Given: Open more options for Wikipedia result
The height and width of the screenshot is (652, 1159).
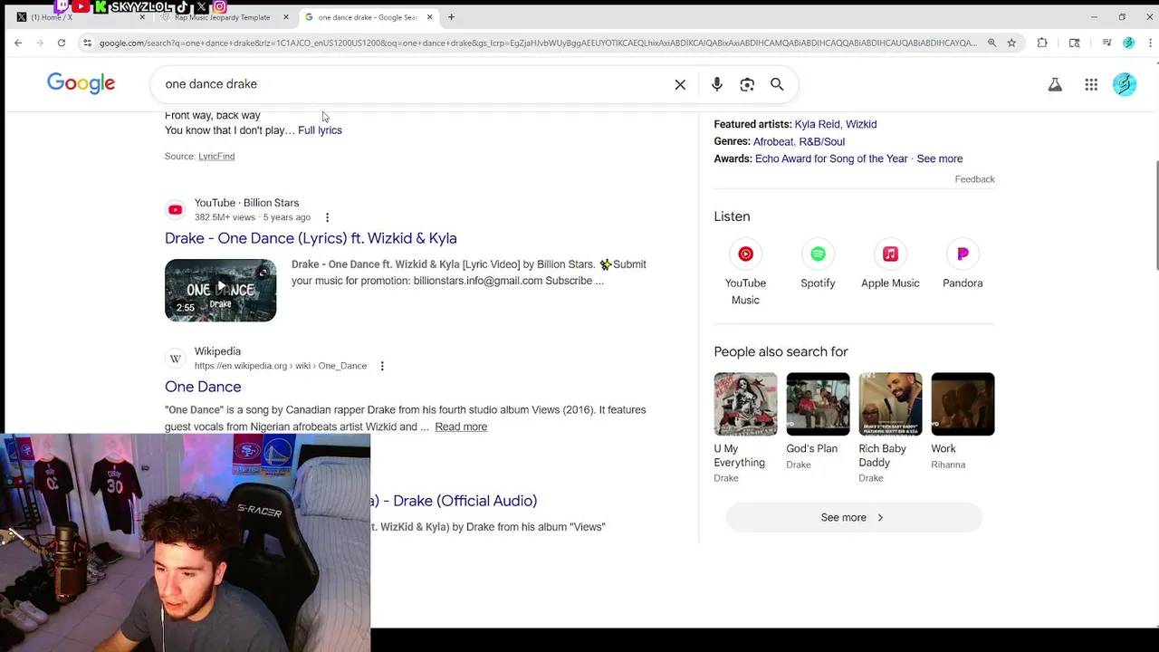Looking at the screenshot, I should point(382,366).
